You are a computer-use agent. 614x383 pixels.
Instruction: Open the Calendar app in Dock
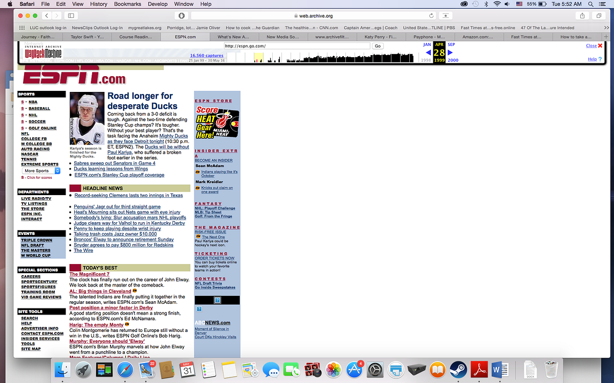click(x=188, y=370)
